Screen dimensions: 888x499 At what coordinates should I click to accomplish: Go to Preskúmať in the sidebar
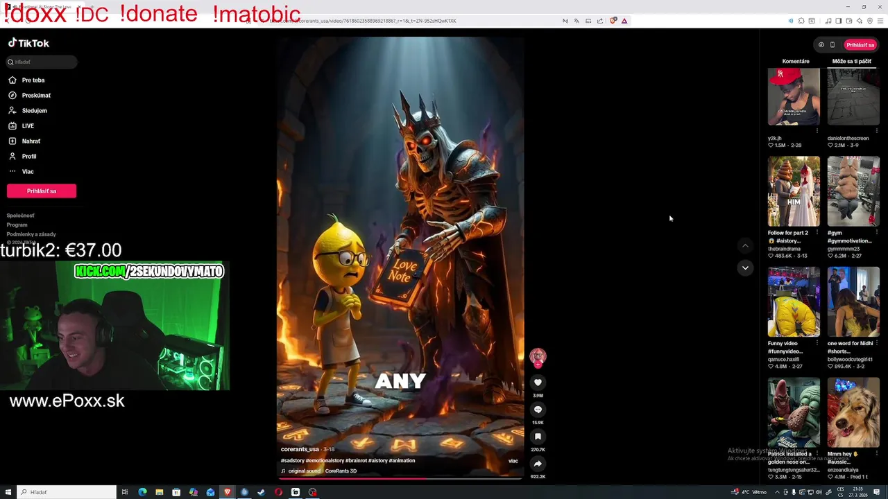click(x=36, y=96)
